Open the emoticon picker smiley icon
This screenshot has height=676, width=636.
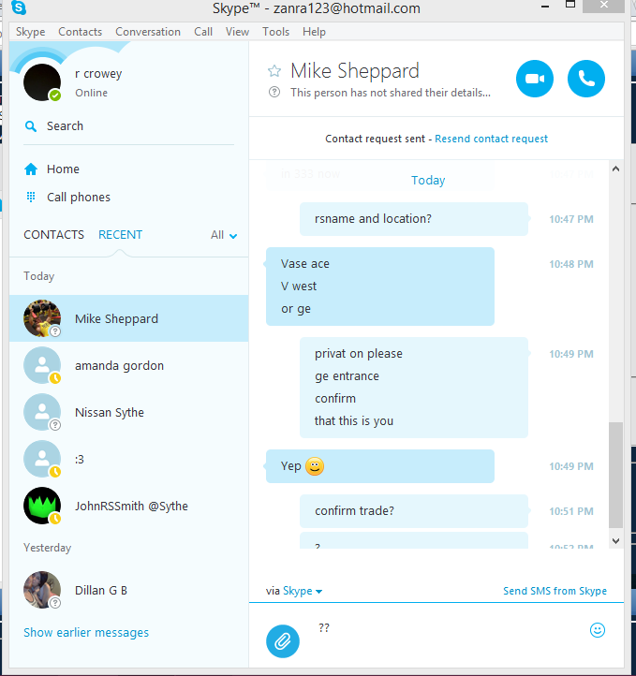point(598,630)
